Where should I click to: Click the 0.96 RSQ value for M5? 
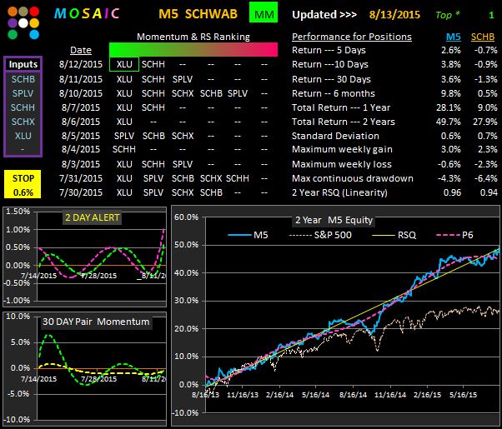(x=452, y=192)
